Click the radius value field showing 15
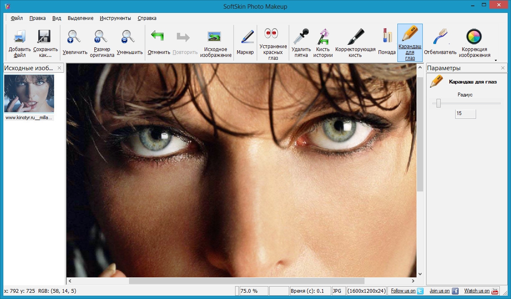Viewport: 511px width, 299px height. [x=465, y=113]
